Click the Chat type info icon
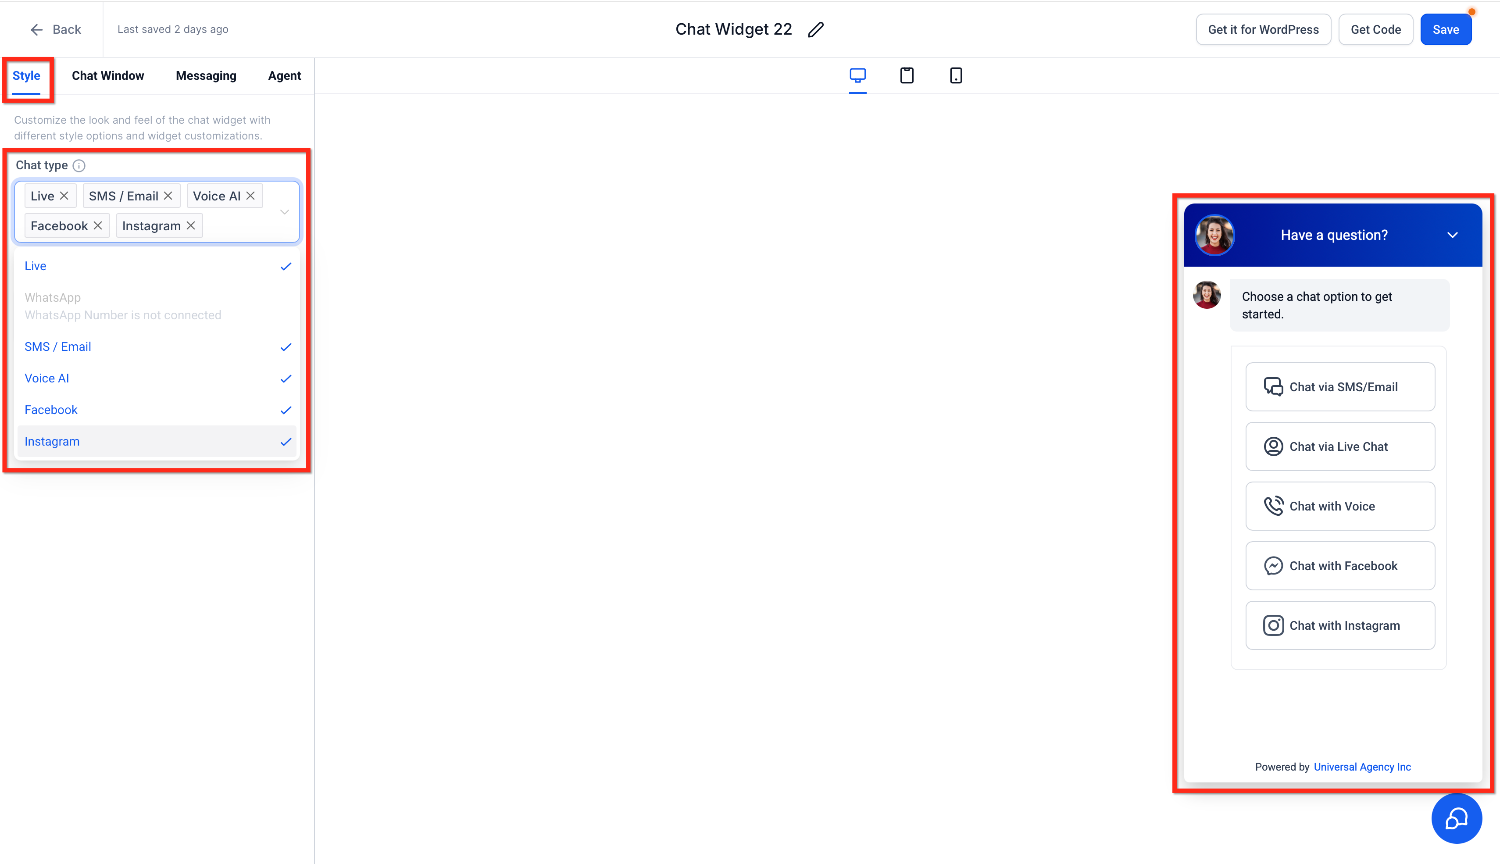 (x=79, y=165)
